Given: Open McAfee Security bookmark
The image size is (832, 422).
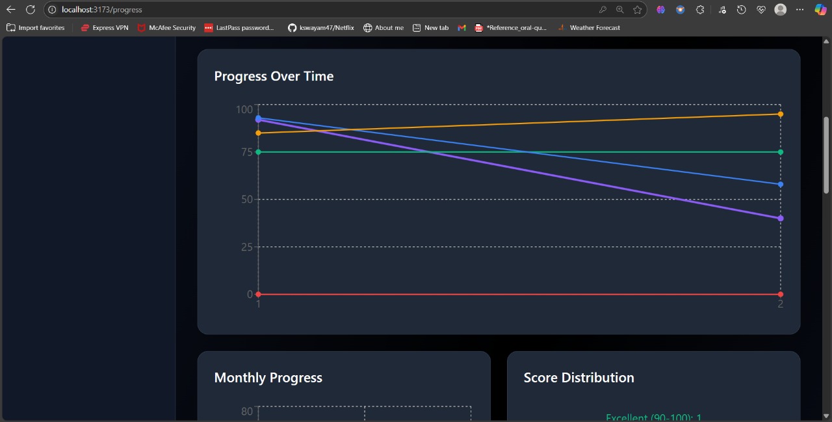Looking at the screenshot, I should (166, 28).
